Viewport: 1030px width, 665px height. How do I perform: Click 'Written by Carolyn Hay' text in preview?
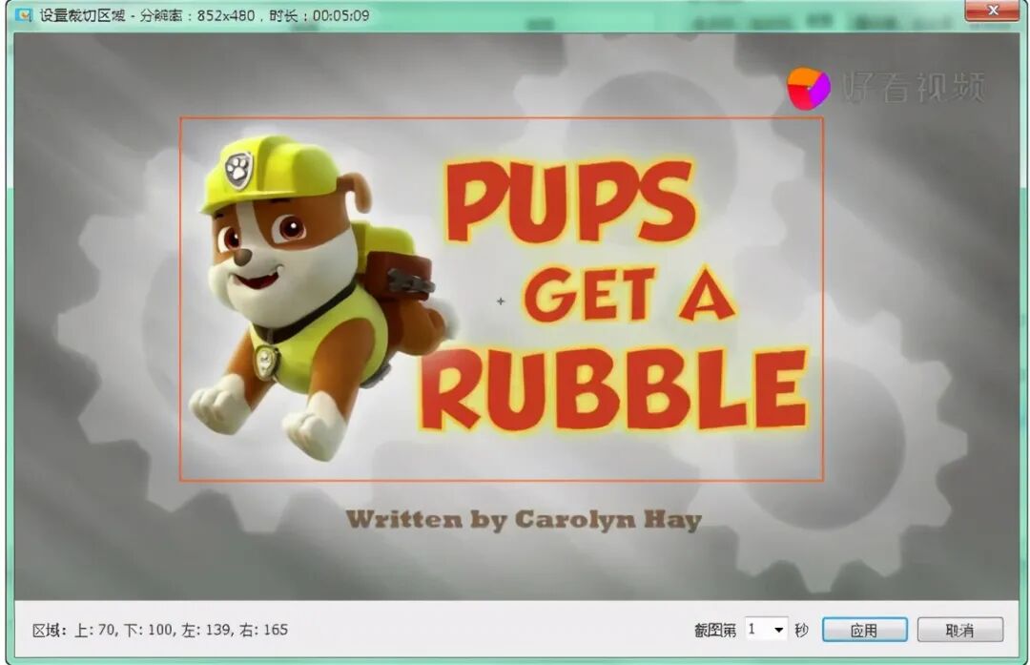click(524, 519)
